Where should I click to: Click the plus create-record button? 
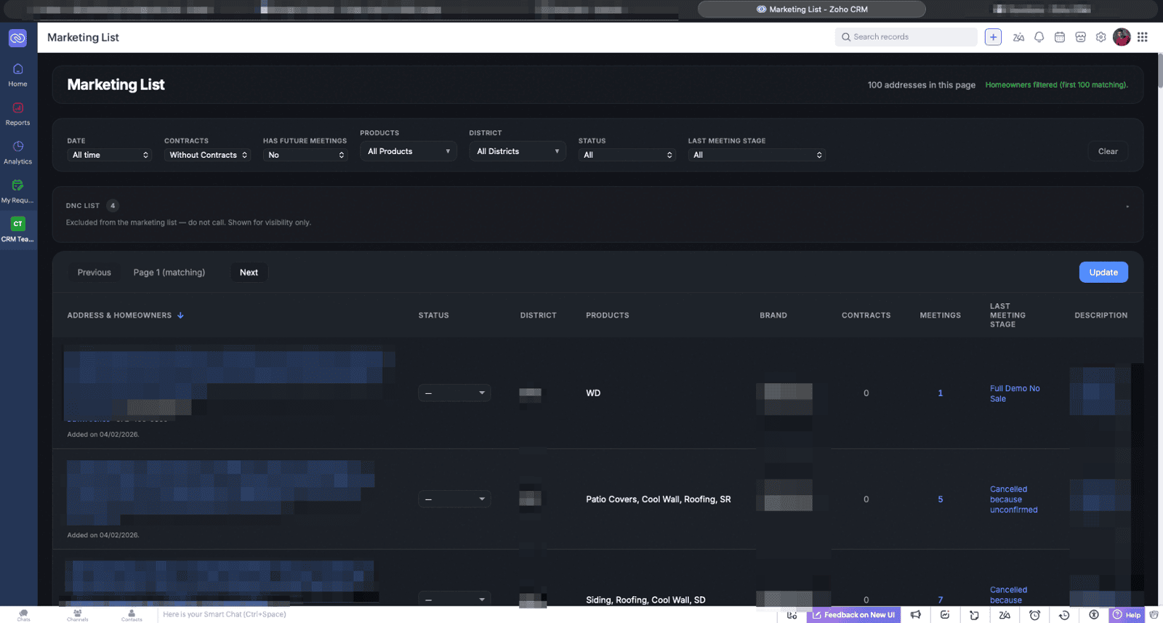tap(993, 37)
